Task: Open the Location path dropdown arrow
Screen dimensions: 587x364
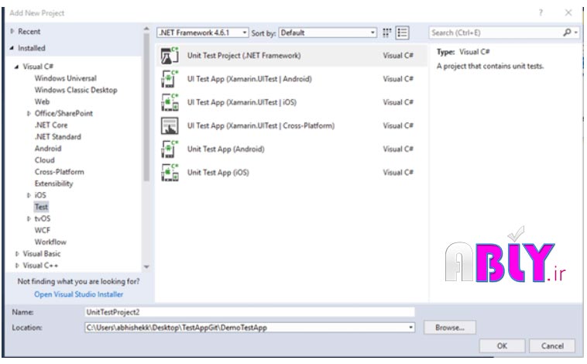Action: tap(410, 328)
